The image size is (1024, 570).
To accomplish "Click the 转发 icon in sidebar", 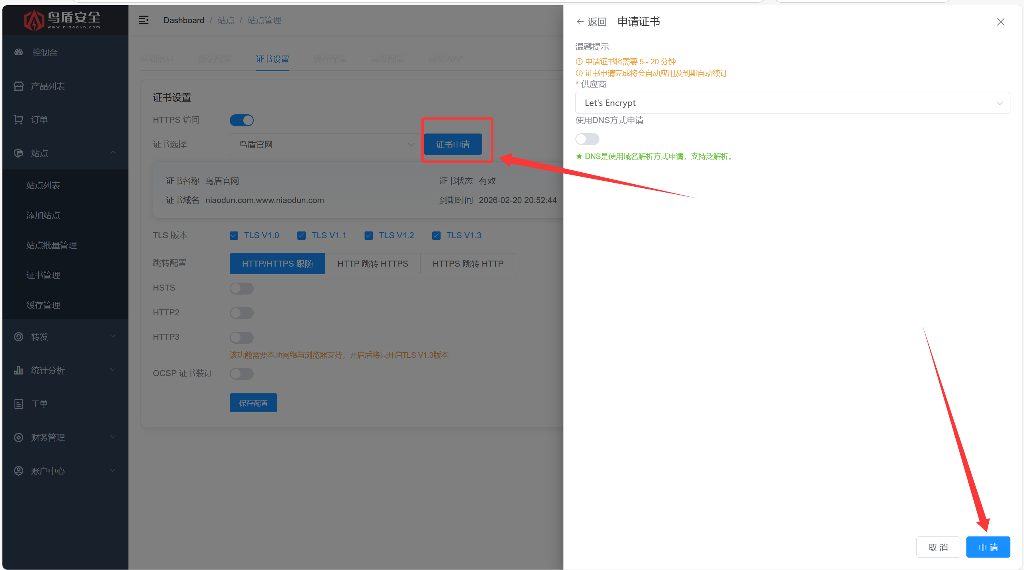I will click(x=19, y=337).
